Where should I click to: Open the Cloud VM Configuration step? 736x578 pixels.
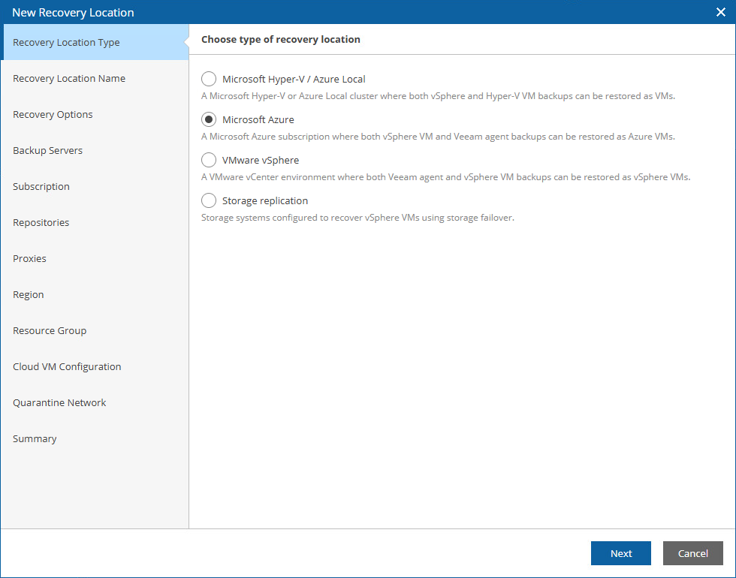67,367
